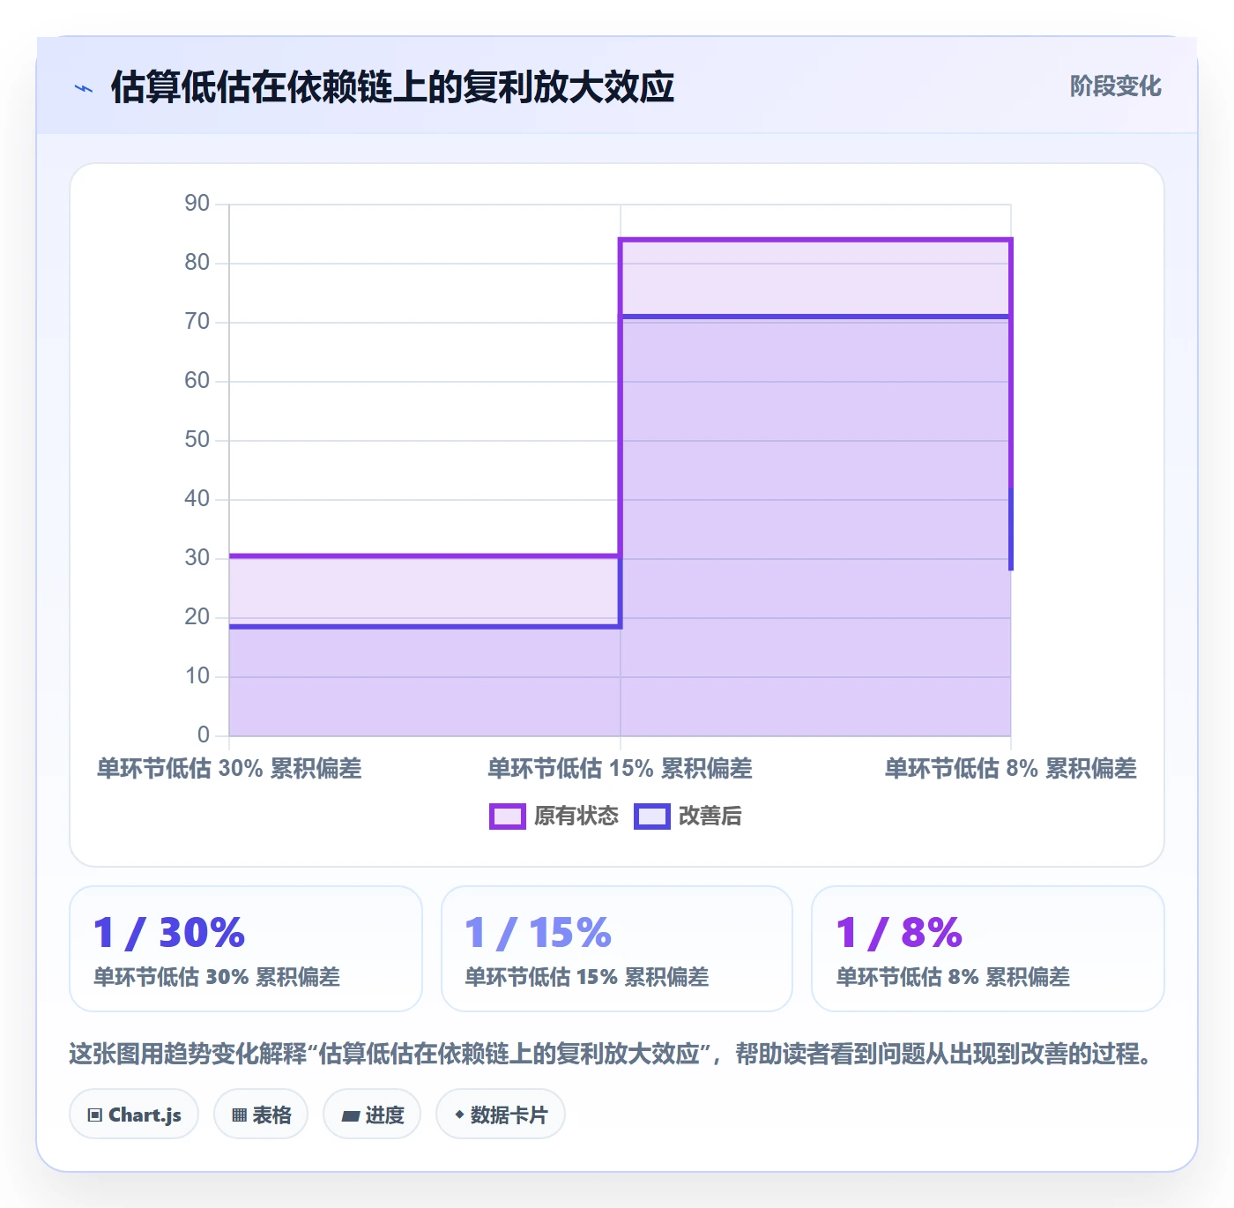Click the y-axis value 0

click(x=204, y=734)
